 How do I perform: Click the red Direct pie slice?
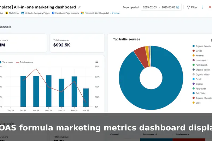(141, 57)
